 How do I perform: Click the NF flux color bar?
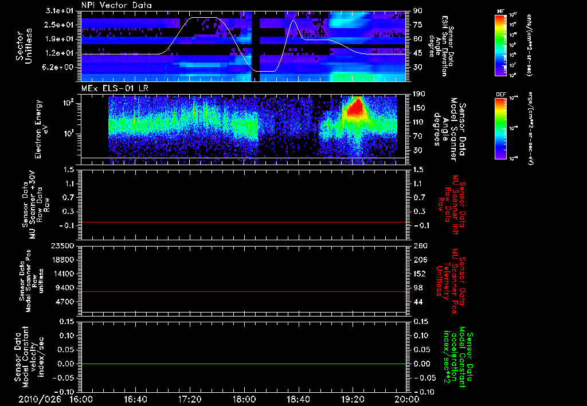tap(500, 45)
